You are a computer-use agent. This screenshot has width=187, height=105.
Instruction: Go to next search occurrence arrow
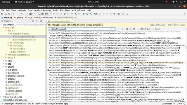click(122, 29)
